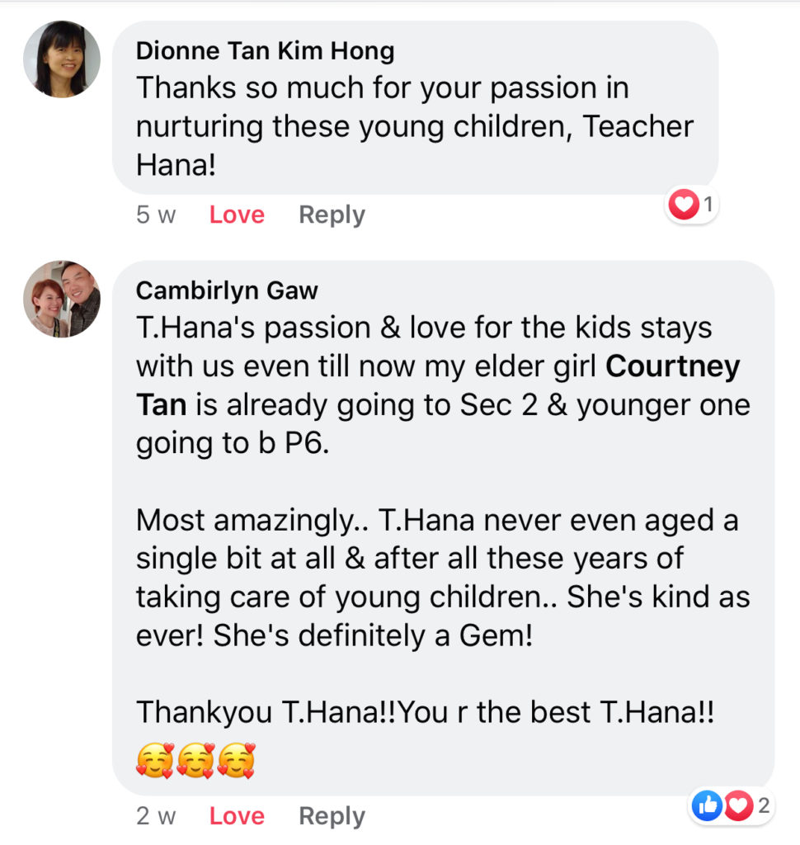This screenshot has height=845, width=800.
Task: Click the last smiling-hearts emoji in Cambirlyn's comment
Action: point(236,759)
